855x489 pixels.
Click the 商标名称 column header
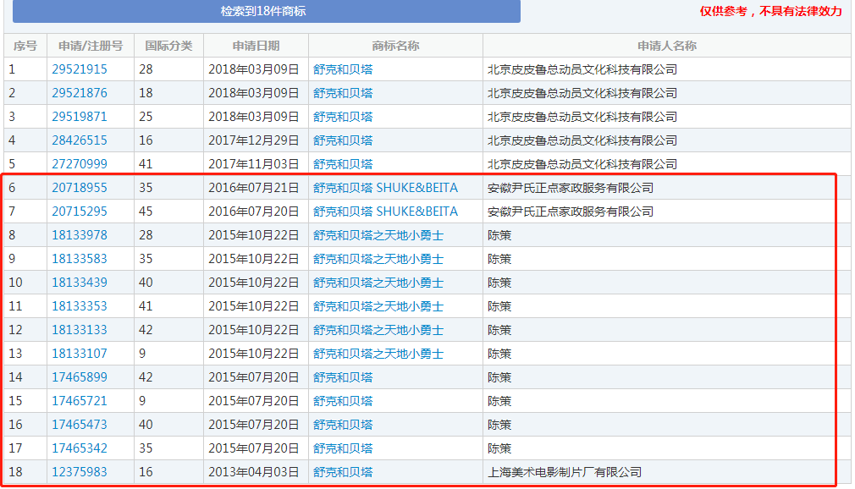pyautogui.click(x=395, y=46)
